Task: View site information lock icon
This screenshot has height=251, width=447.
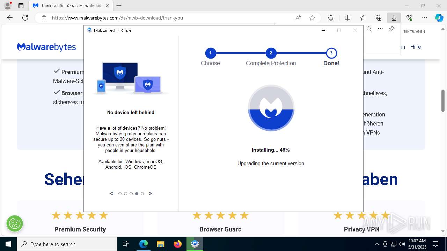Action: pyautogui.click(x=44, y=18)
